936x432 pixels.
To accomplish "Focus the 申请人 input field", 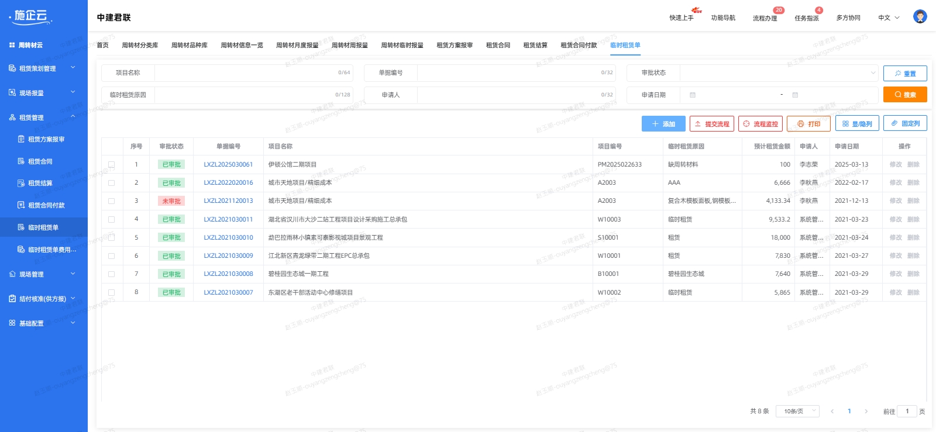I will pos(517,95).
